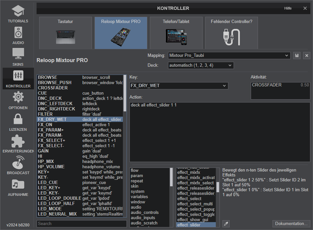The width and height of the screenshot is (313, 230).
Task: Select the HP_VOLUME mapping row
Action: [x=80, y=167]
